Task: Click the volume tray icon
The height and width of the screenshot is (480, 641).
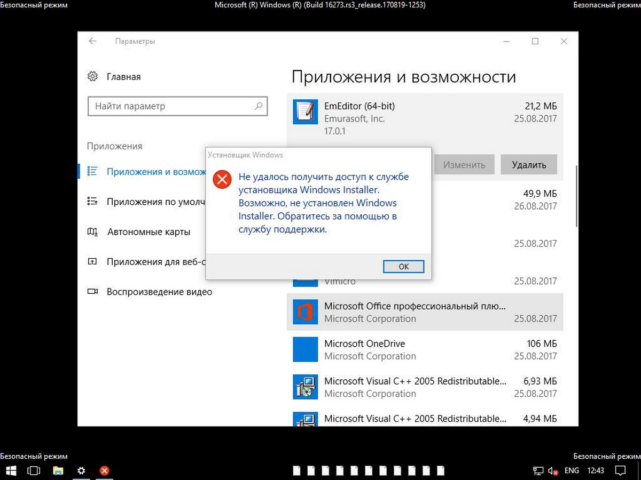Action: 553,471
